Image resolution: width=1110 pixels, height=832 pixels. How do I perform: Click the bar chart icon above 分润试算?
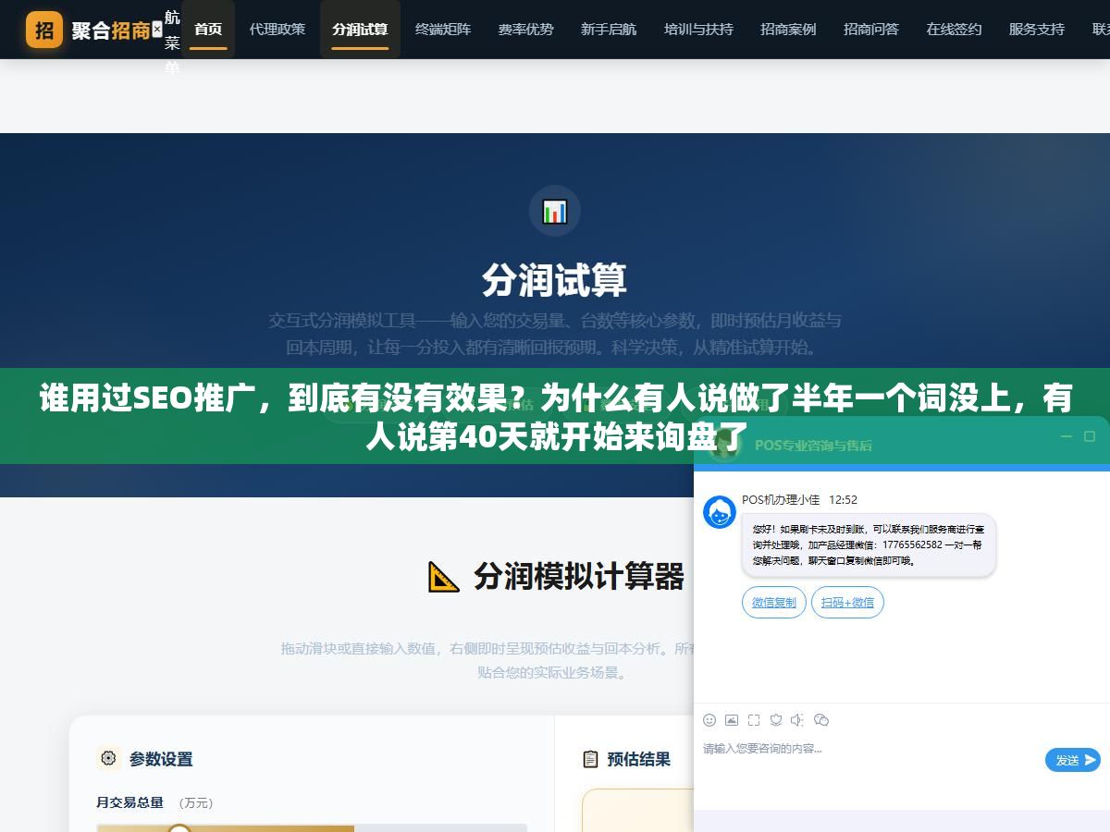555,212
